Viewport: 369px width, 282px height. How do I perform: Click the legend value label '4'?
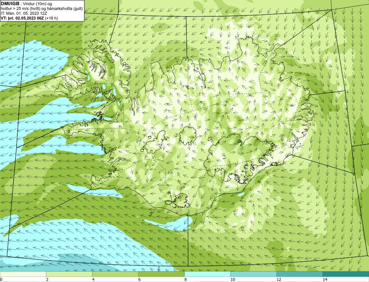coord(93,279)
